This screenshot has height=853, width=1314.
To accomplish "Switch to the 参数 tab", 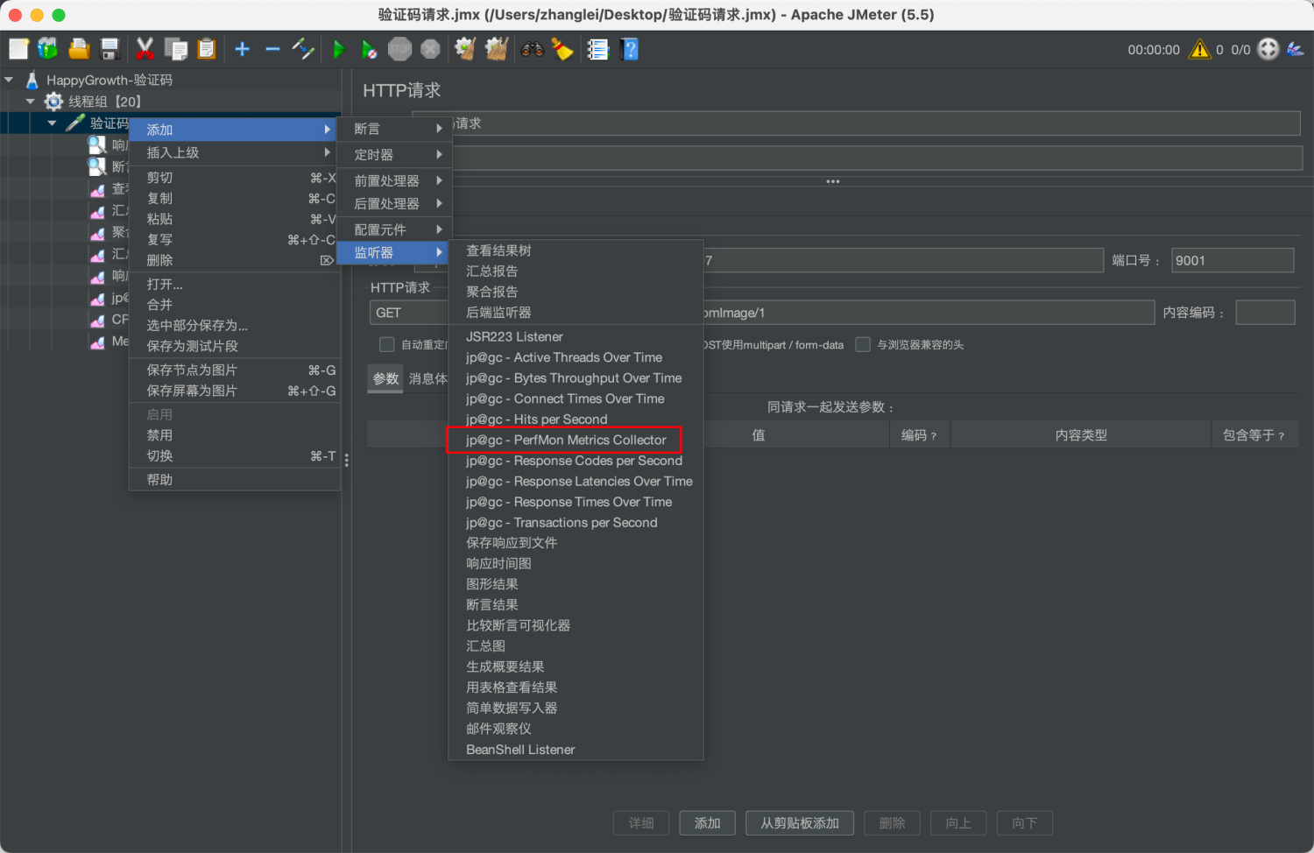I will click(x=385, y=378).
